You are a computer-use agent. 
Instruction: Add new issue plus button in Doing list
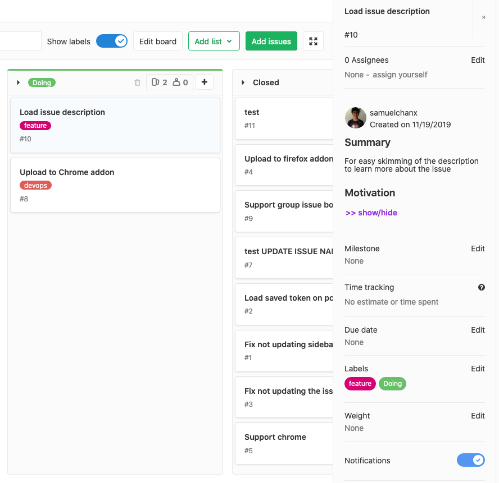(205, 82)
